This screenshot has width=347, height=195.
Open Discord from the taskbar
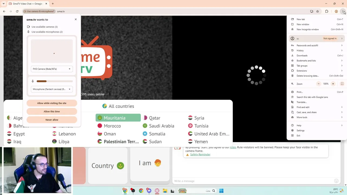(x=149, y=191)
